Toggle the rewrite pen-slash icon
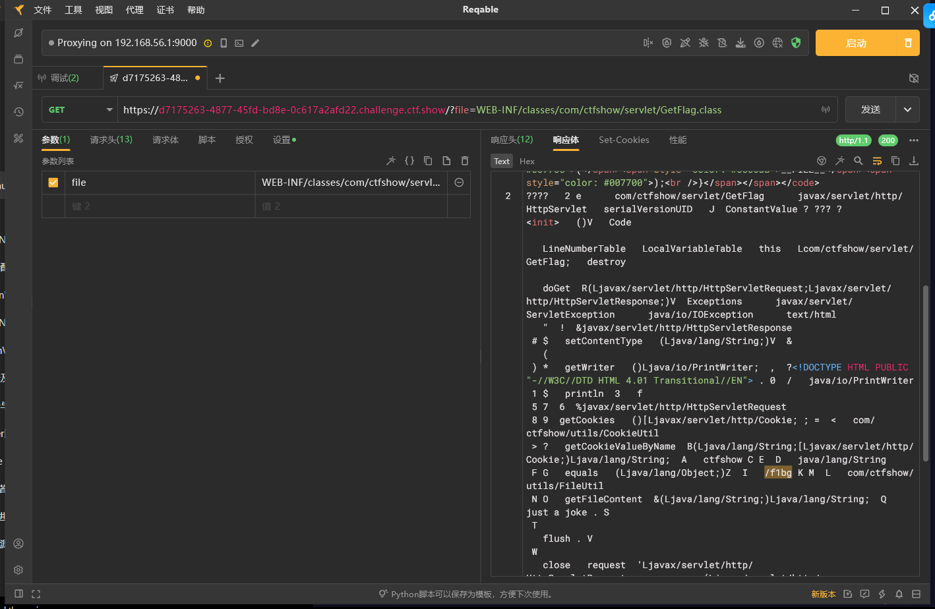This screenshot has width=935, height=609. pyautogui.click(x=685, y=43)
